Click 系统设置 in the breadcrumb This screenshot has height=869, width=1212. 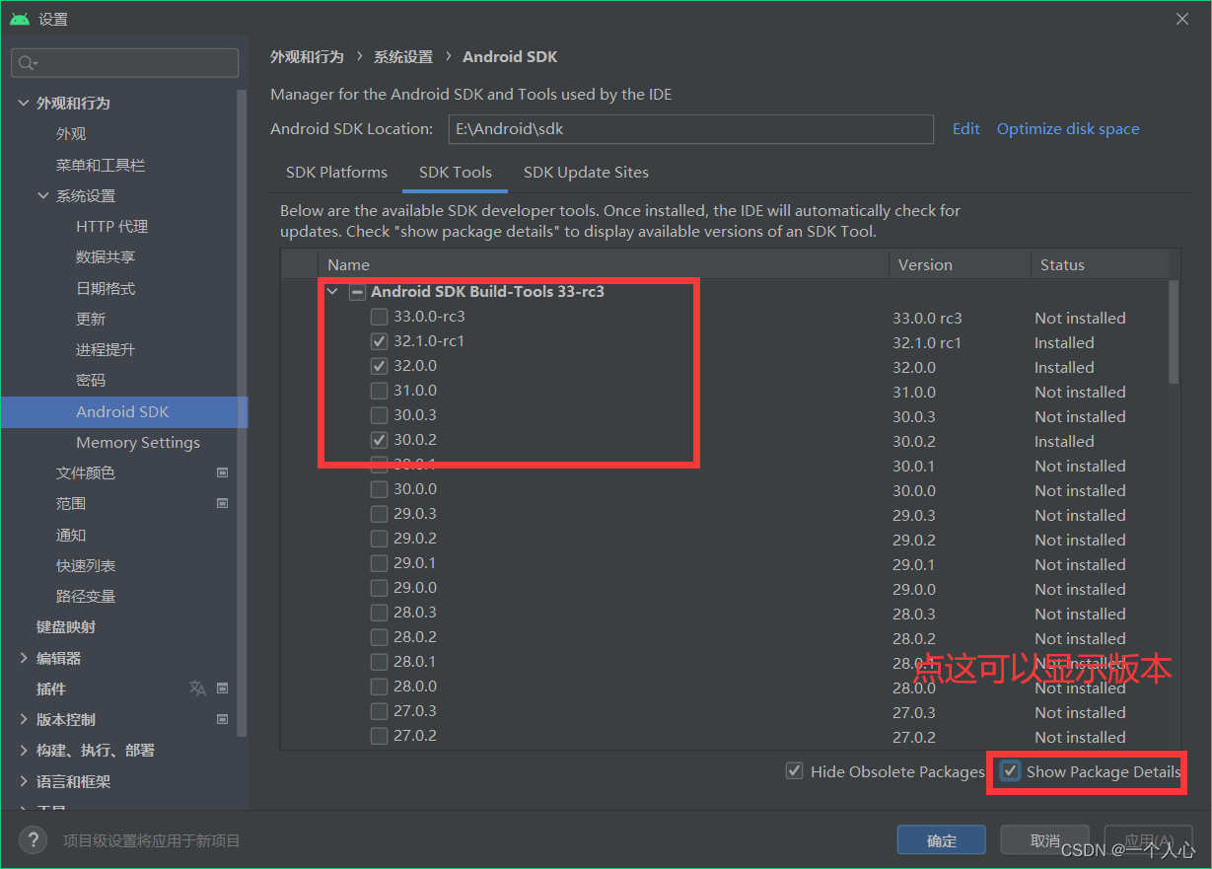(x=402, y=57)
